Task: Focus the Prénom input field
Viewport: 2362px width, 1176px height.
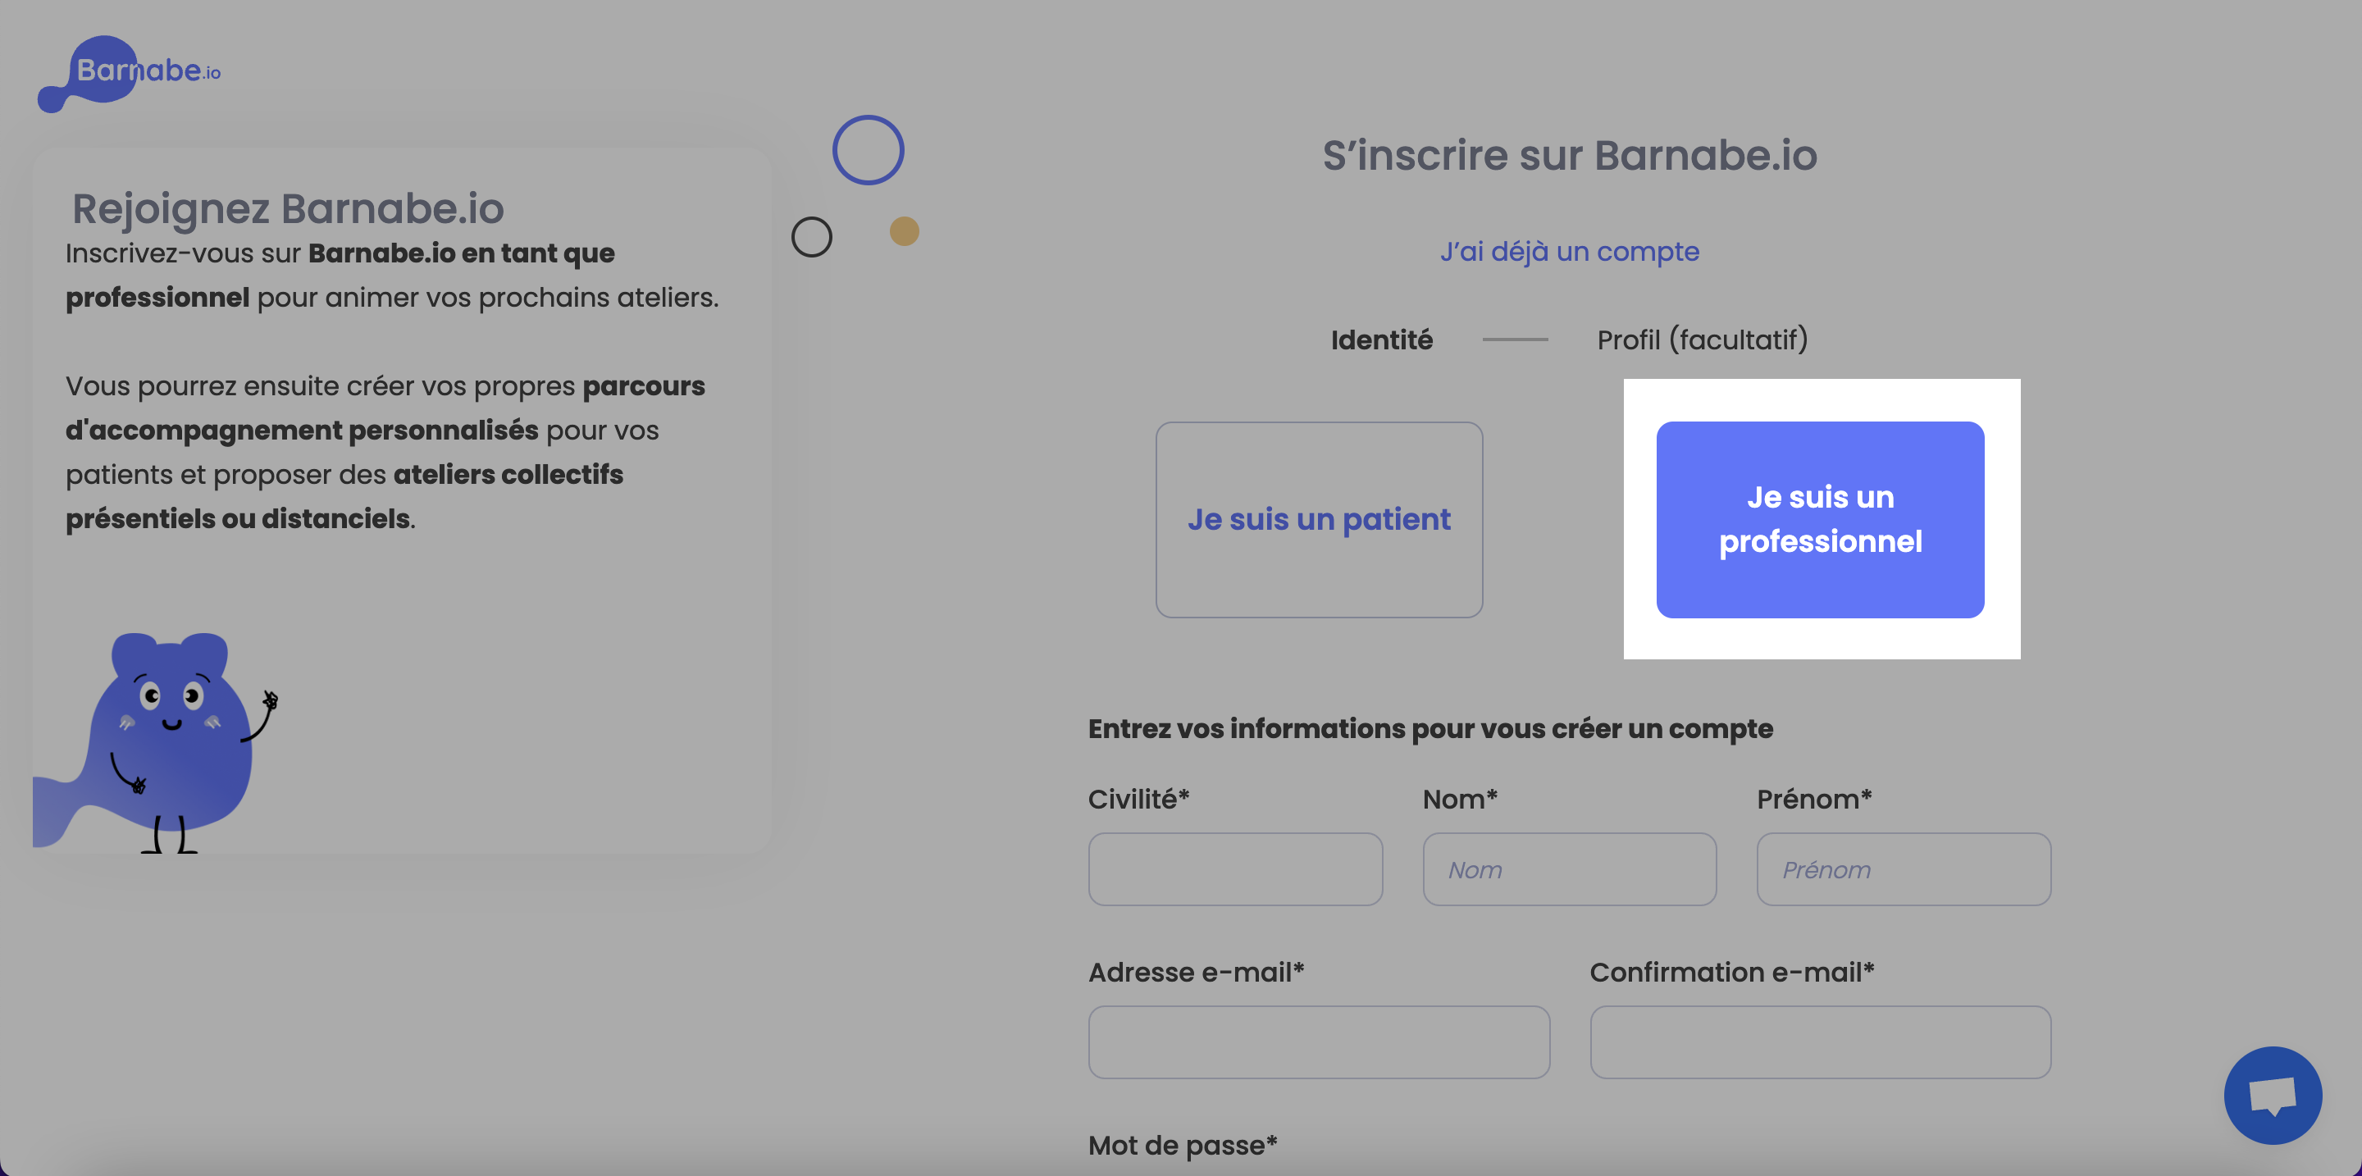Action: click(x=1904, y=869)
